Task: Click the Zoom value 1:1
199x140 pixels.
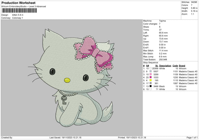Action: 192,14
